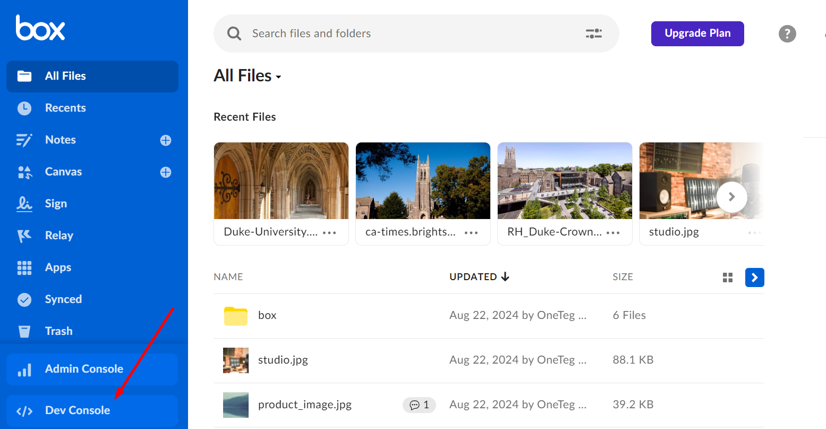Switch to grid view icon
Image resolution: width=826 pixels, height=429 pixels.
tap(728, 277)
